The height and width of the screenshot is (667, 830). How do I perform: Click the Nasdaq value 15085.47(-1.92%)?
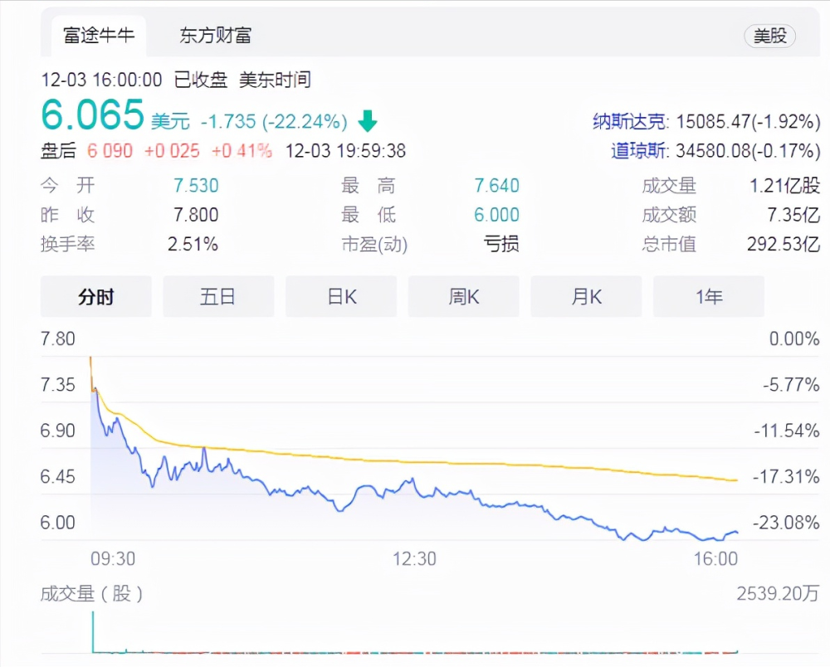coord(748,122)
